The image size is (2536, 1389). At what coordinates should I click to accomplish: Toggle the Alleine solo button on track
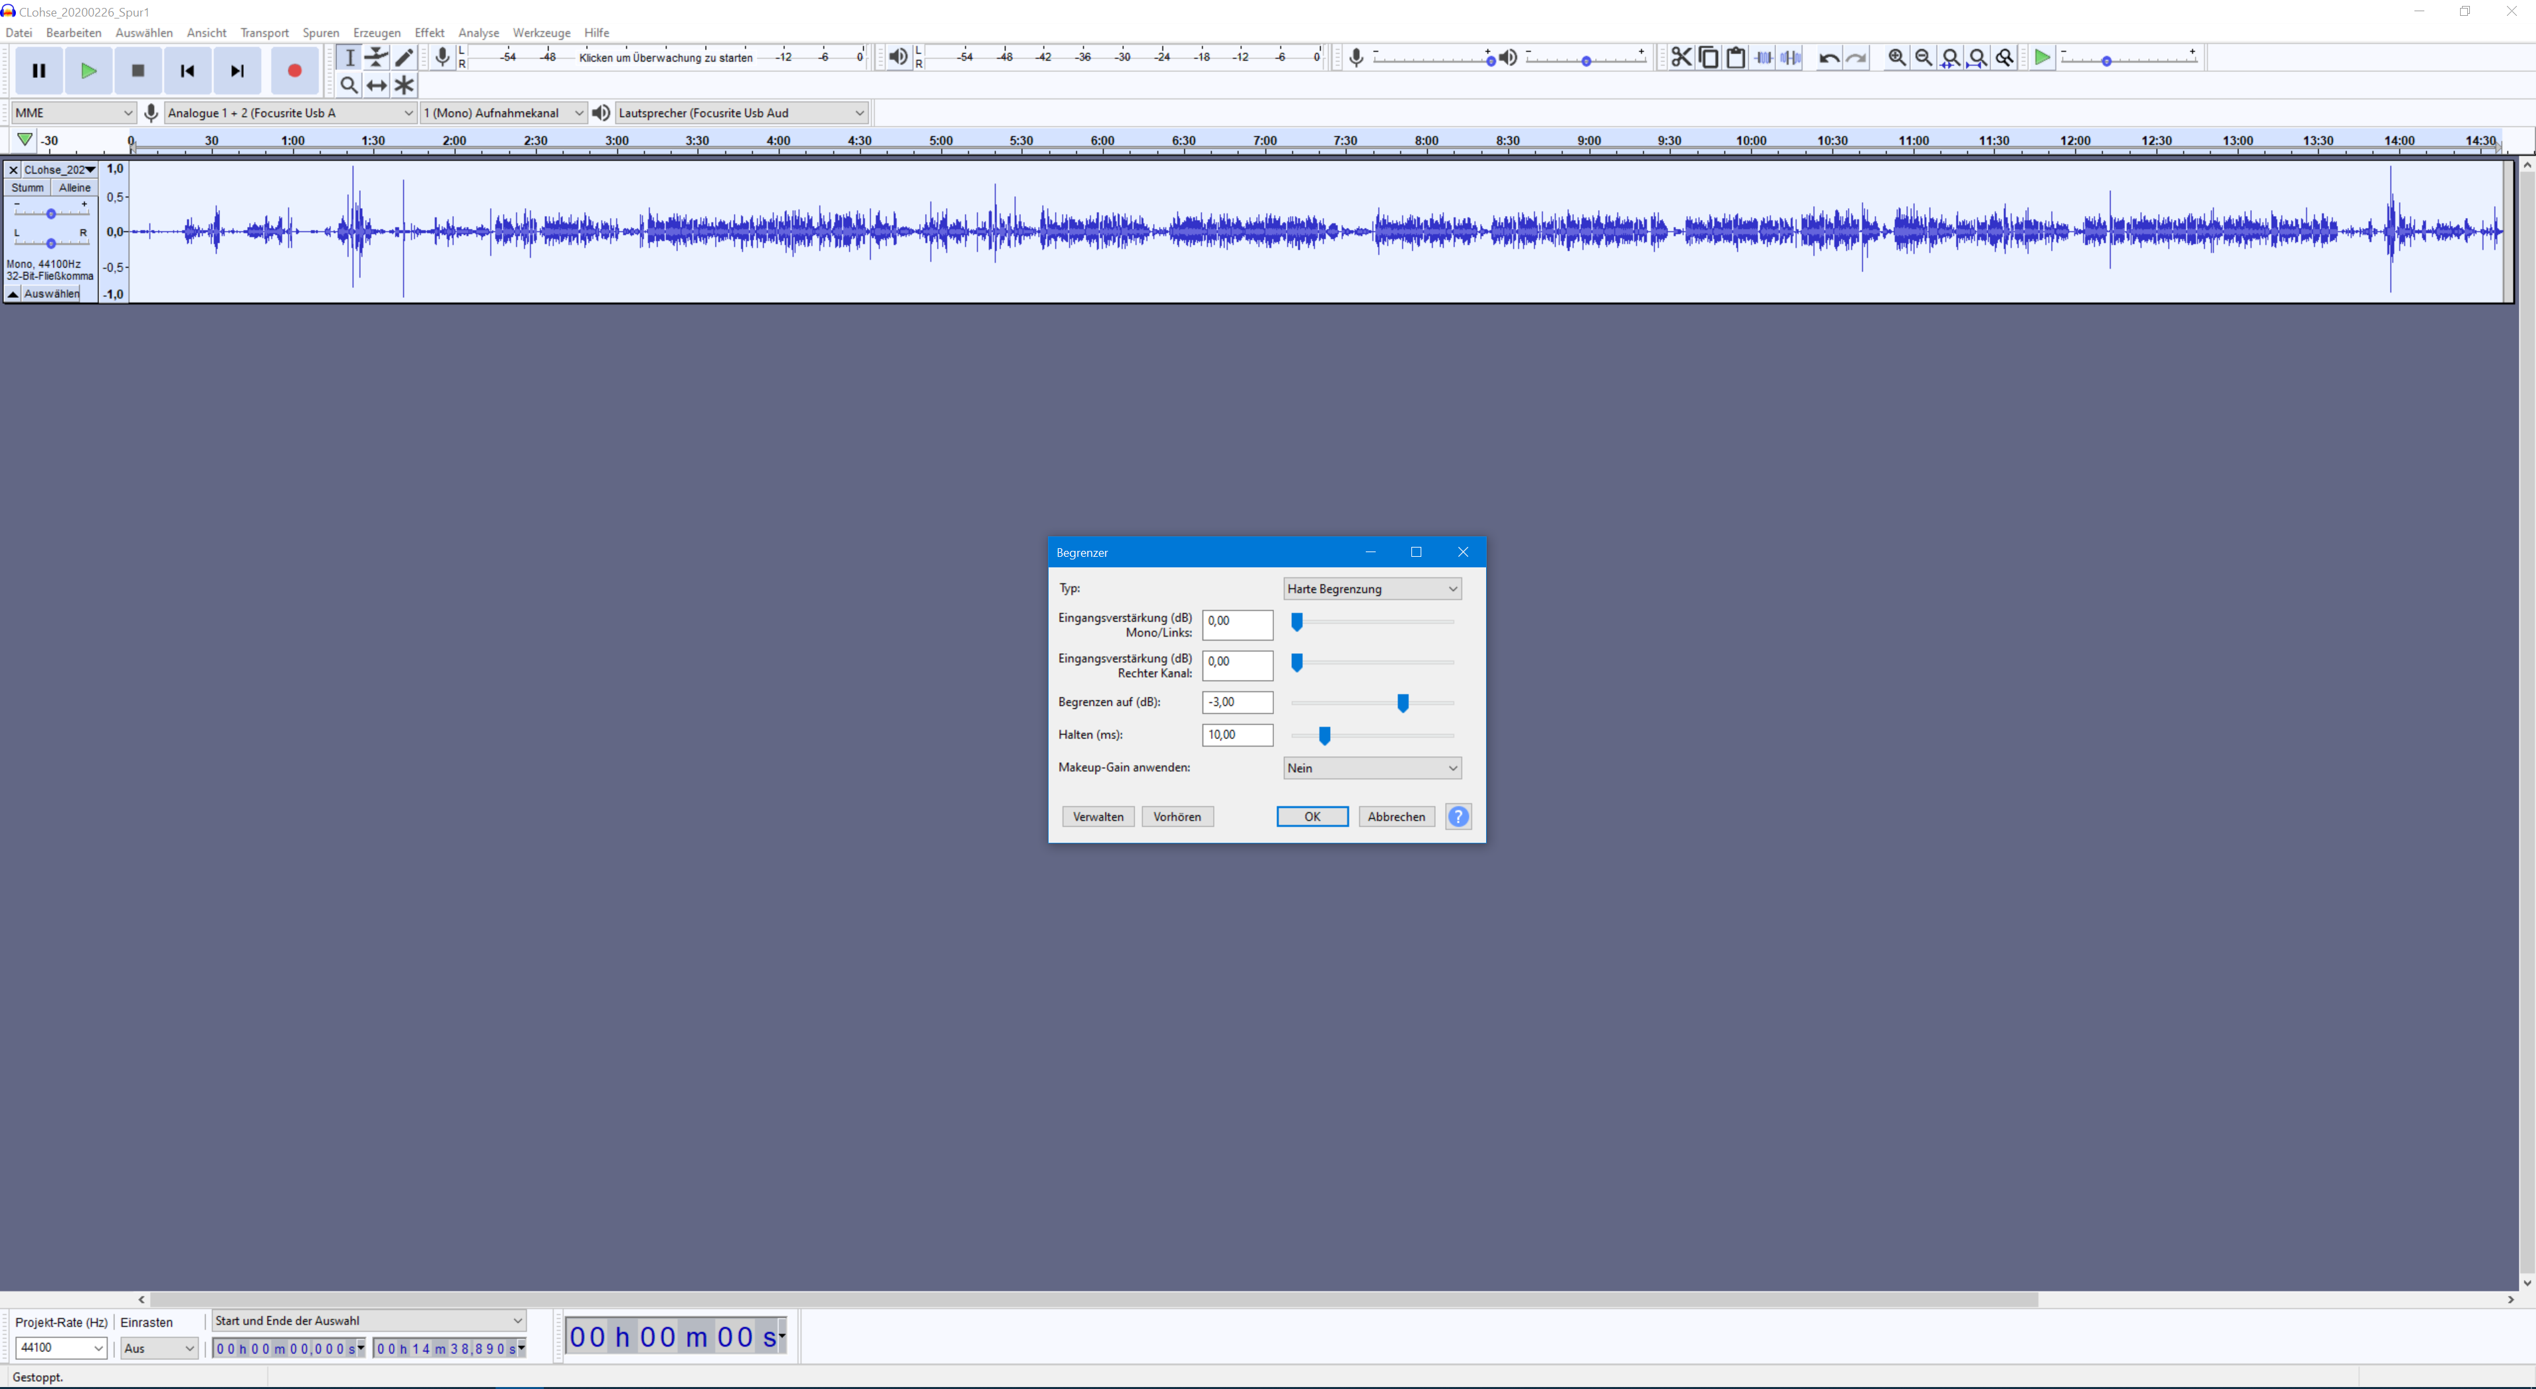pos(74,188)
